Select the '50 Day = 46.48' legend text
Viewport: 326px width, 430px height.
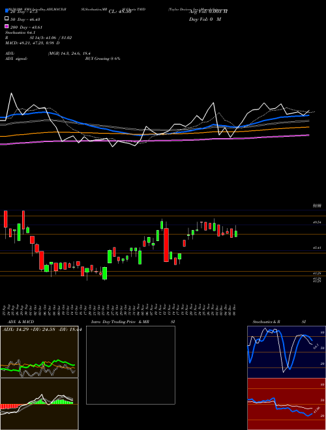click(25, 19)
